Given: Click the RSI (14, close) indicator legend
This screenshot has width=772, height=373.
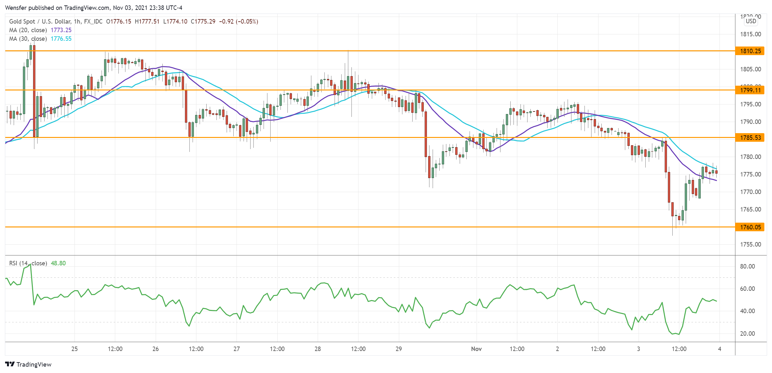Looking at the screenshot, I should (x=28, y=263).
